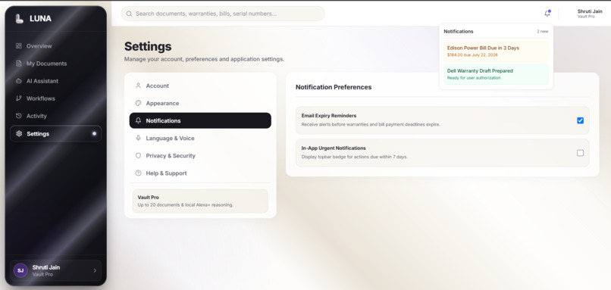The height and width of the screenshot is (290, 611).
Task: Switch to Appearance settings tab
Action: click(x=200, y=103)
